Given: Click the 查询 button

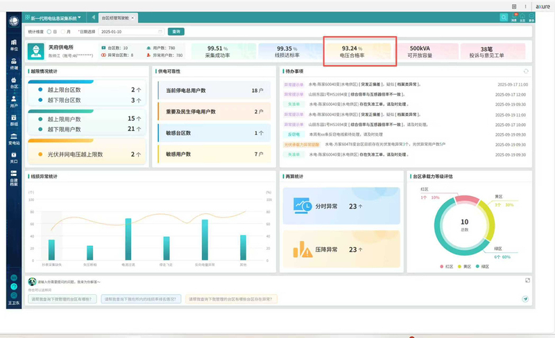Looking at the screenshot, I should click(176, 31).
